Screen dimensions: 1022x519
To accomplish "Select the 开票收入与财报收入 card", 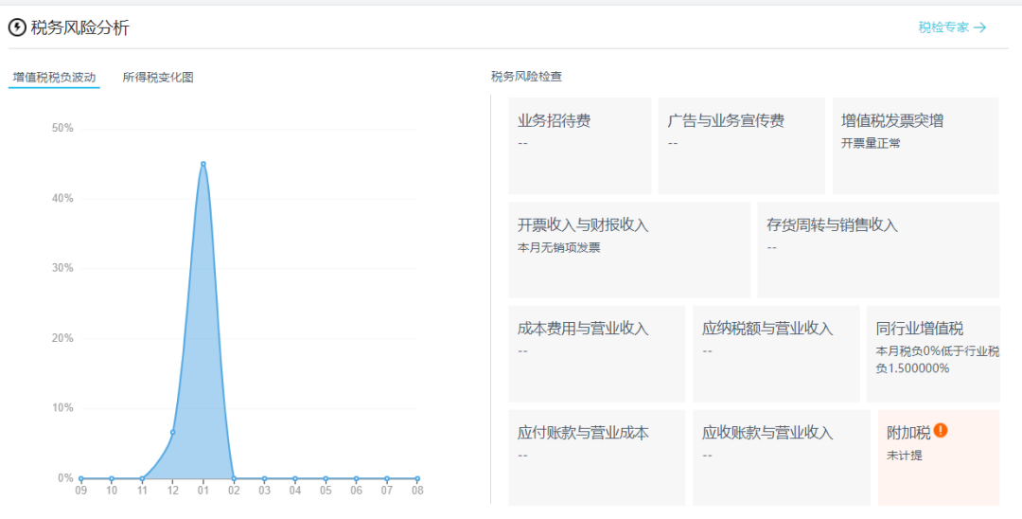I will [628, 249].
